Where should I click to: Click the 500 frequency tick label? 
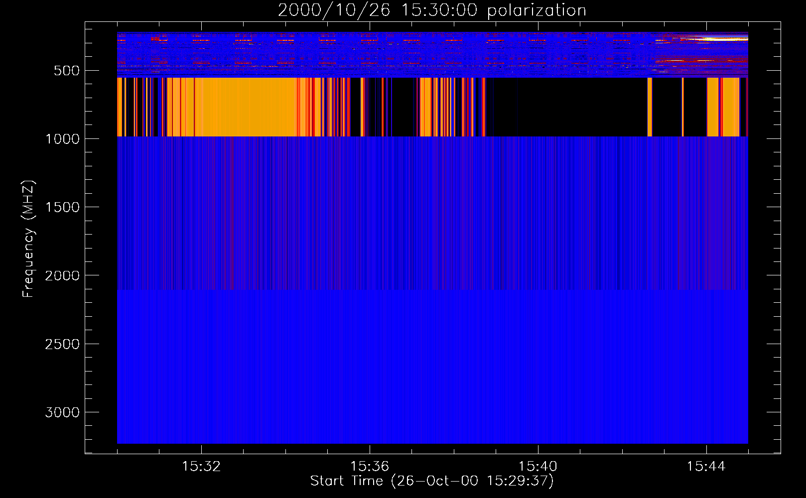tap(67, 71)
